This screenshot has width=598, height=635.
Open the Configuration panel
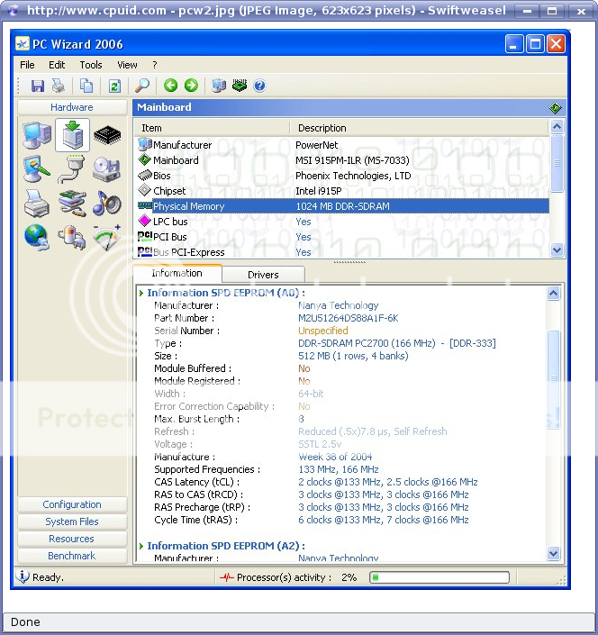tap(72, 504)
